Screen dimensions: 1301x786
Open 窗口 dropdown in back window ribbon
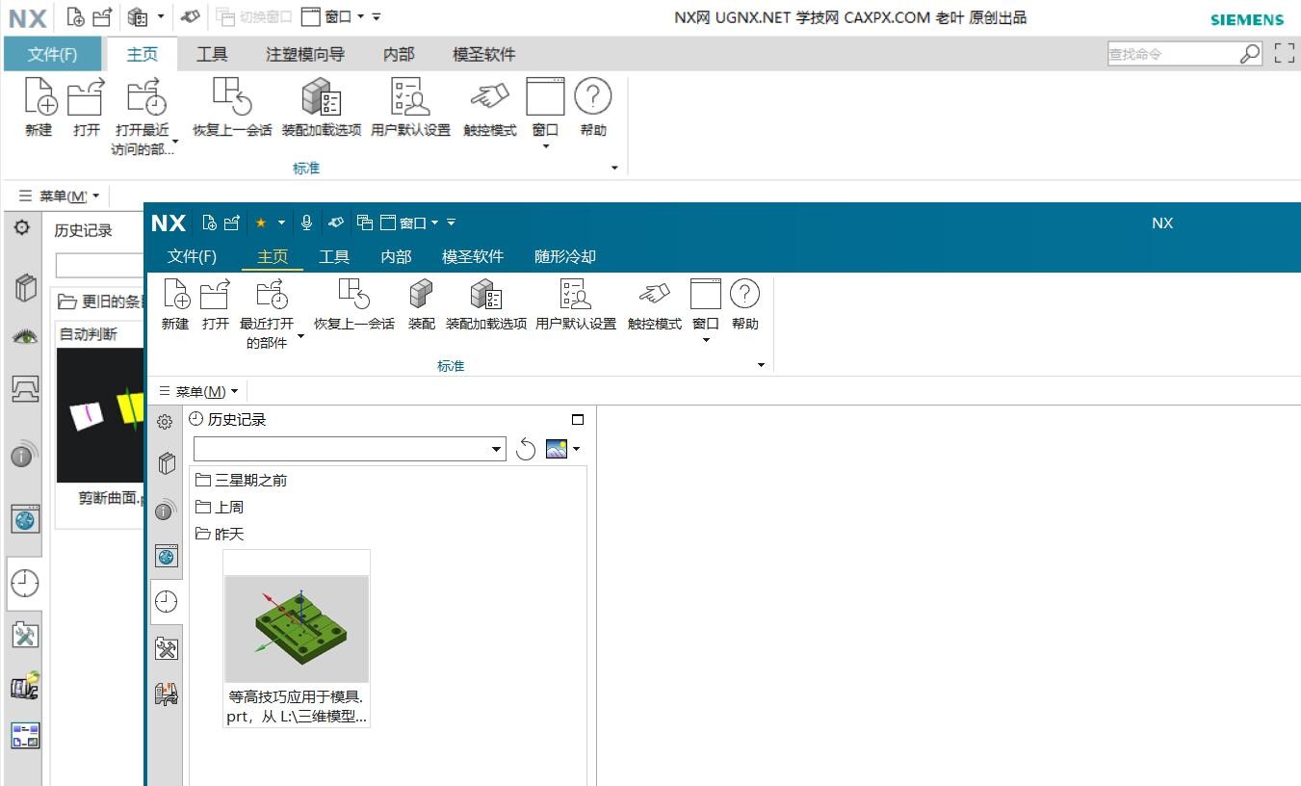point(545,114)
